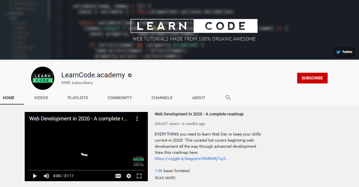Mute the video with the speaker icon
Viewport: 359px width, 187px height.
pos(46,176)
